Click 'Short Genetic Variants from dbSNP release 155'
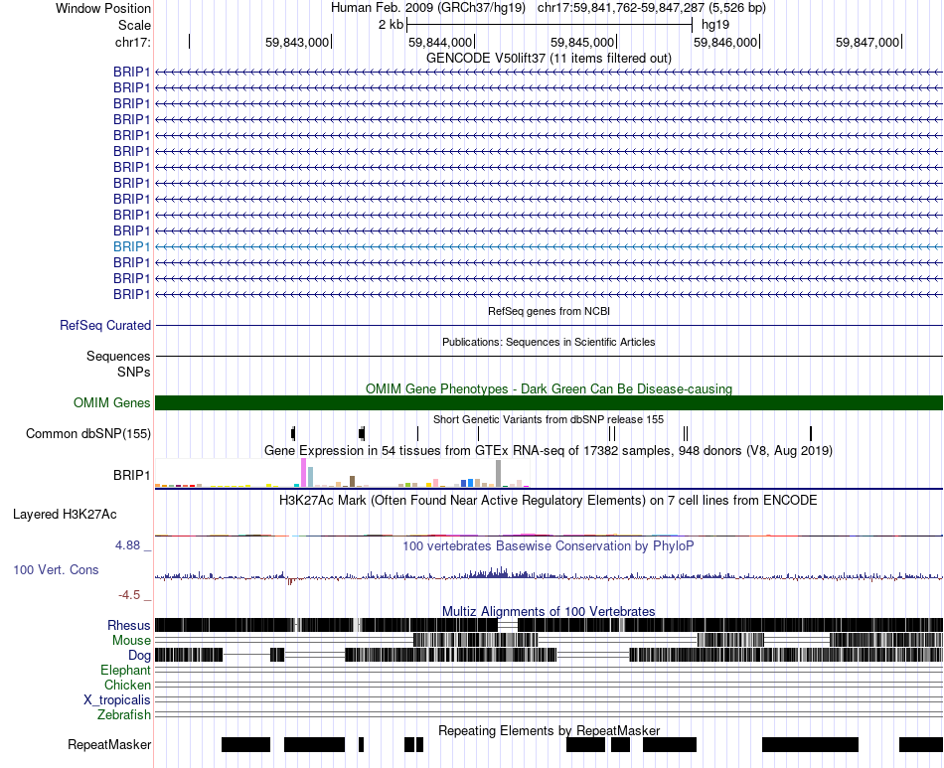Screen dimensions: 944x768 549,419
